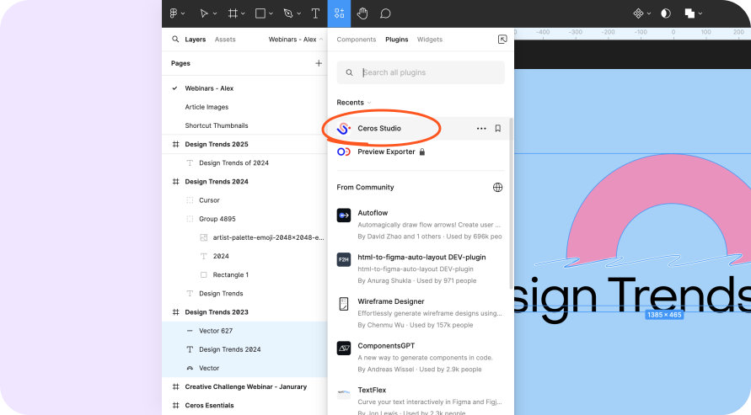The width and height of the screenshot is (751, 415).
Task: Switch to the Components tab
Action: click(357, 40)
